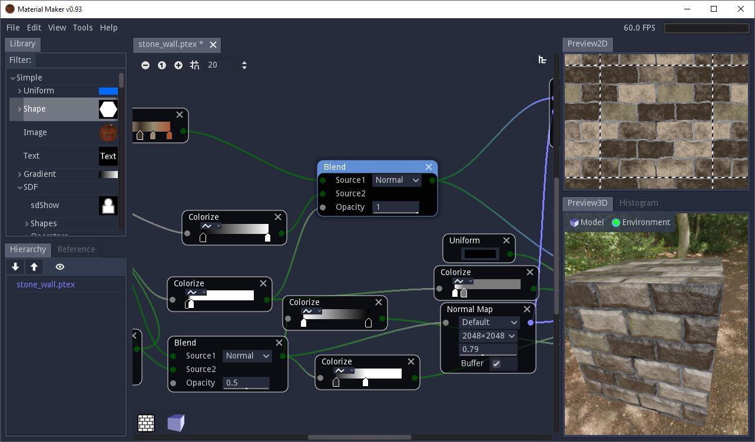The image size is (755, 442).
Task: Open the Help menu
Action: coord(109,28)
